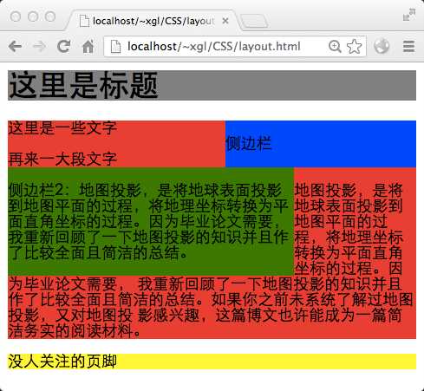This screenshot has width=424, height=391.
Task: Go back with the browser back arrow
Action: [16, 46]
